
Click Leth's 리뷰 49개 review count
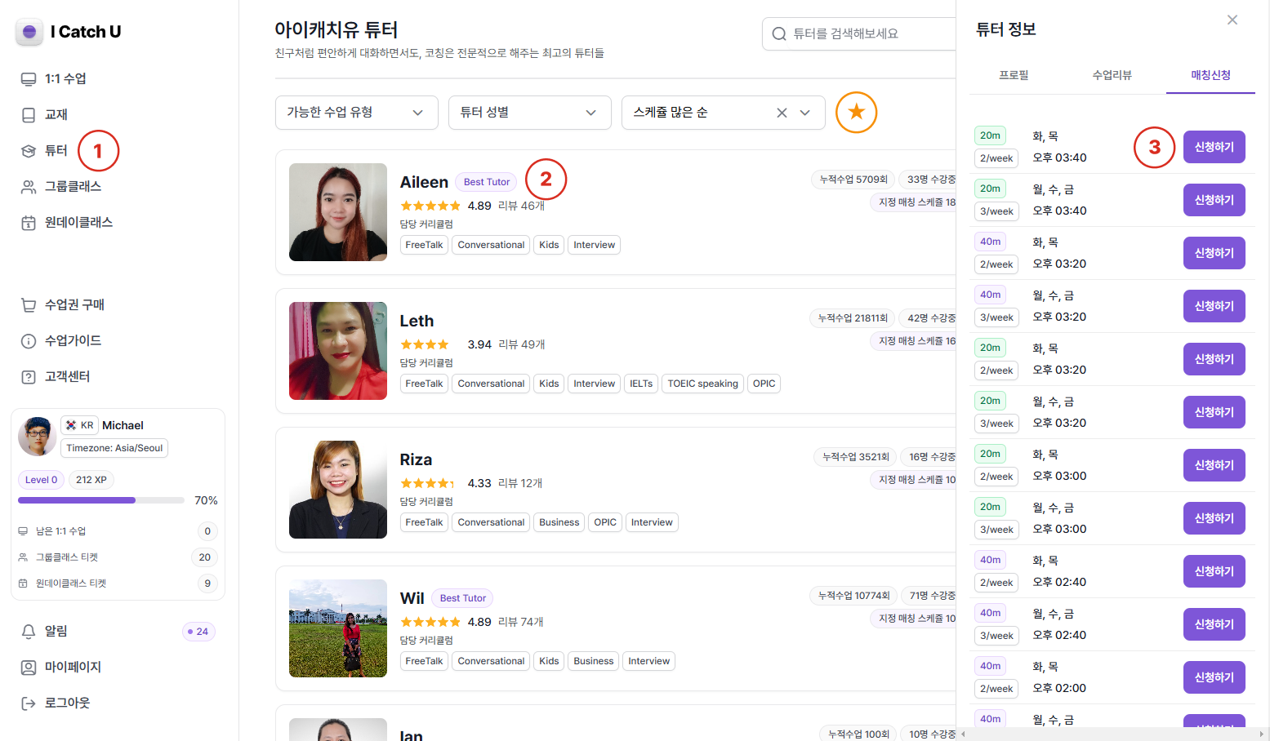pos(522,344)
